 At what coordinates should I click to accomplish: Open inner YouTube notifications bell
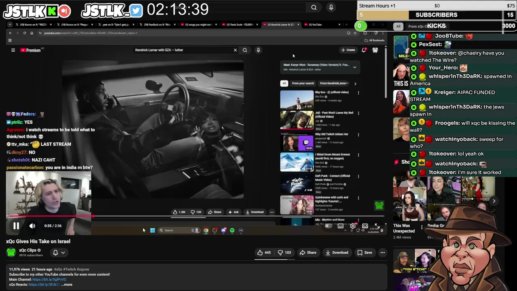pyautogui.click(x=364, y=50)
